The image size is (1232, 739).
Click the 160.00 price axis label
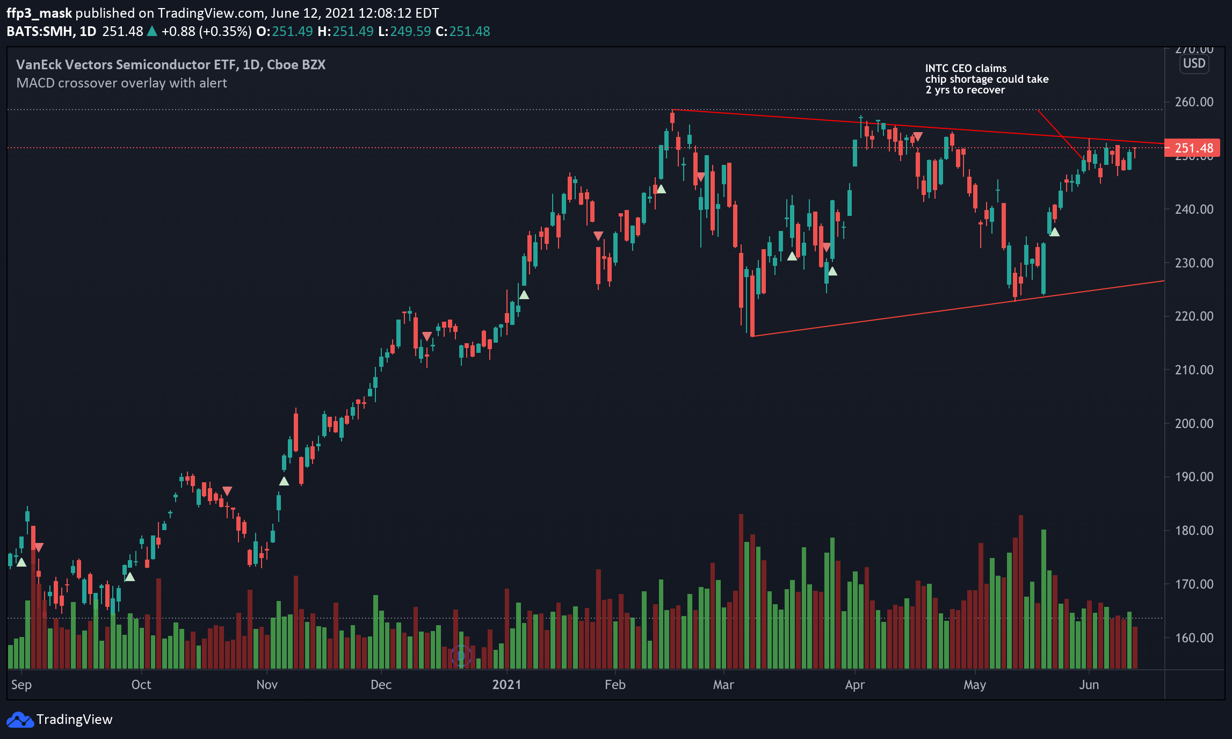(1194, 638)
